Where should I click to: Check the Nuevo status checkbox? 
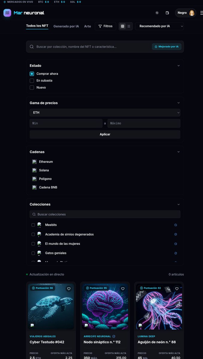(x=32, y=88)
